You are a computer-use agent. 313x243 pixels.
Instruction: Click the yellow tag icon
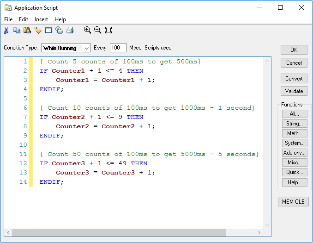click(x=38, y=31)
